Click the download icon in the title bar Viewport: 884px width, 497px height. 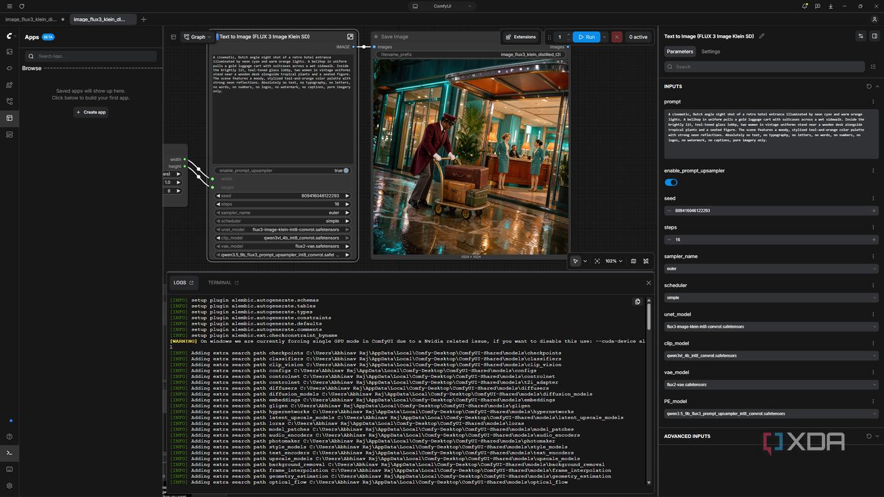tap(831, 6)
